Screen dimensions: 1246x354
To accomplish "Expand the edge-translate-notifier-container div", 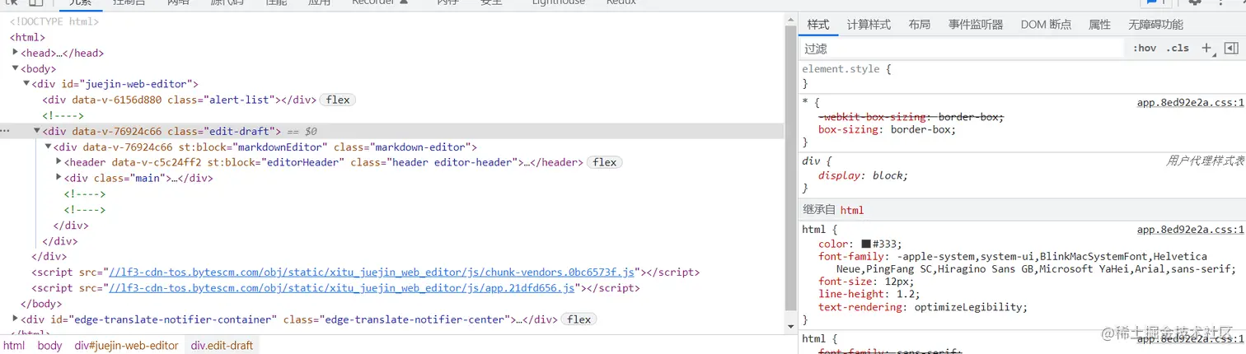I will pyautogui.click(x=16, y=319).
